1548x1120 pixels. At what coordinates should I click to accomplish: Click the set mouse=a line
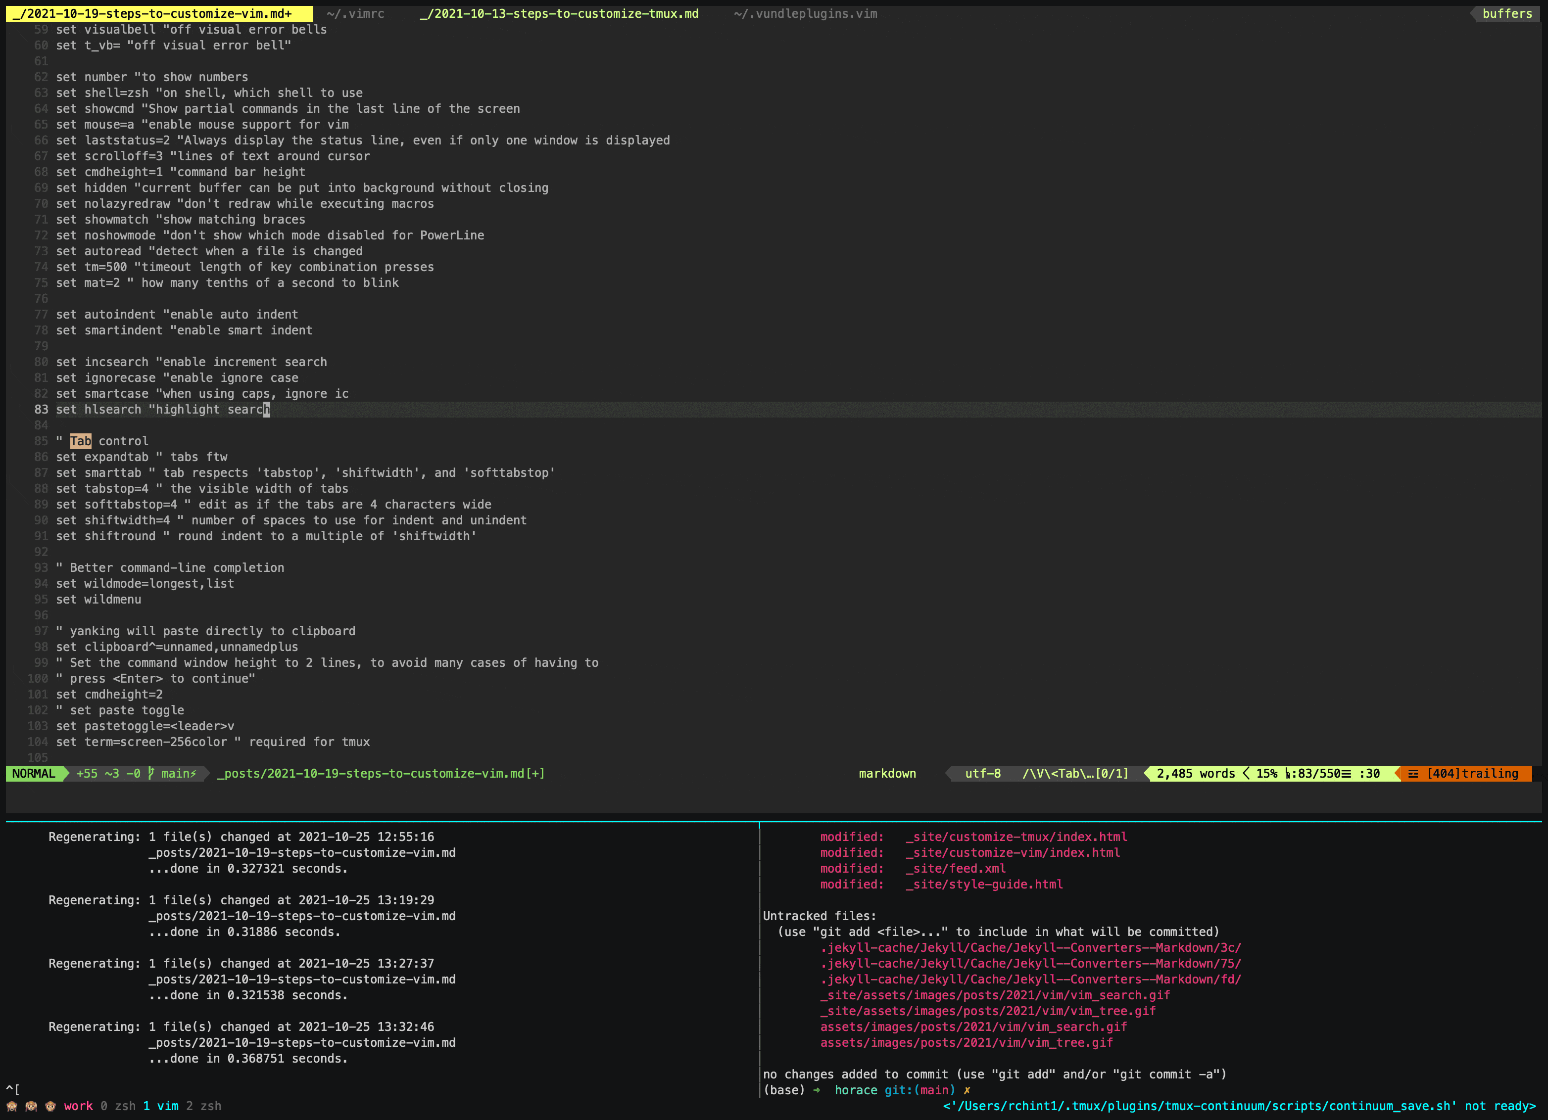pyautogui.click(x=202, y=125)
